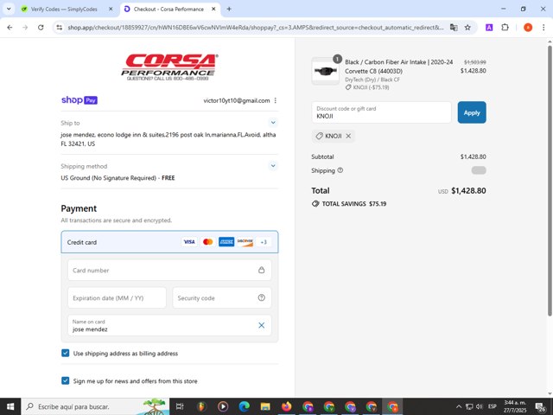Close the Verify Codes tab

click(111, 10)
